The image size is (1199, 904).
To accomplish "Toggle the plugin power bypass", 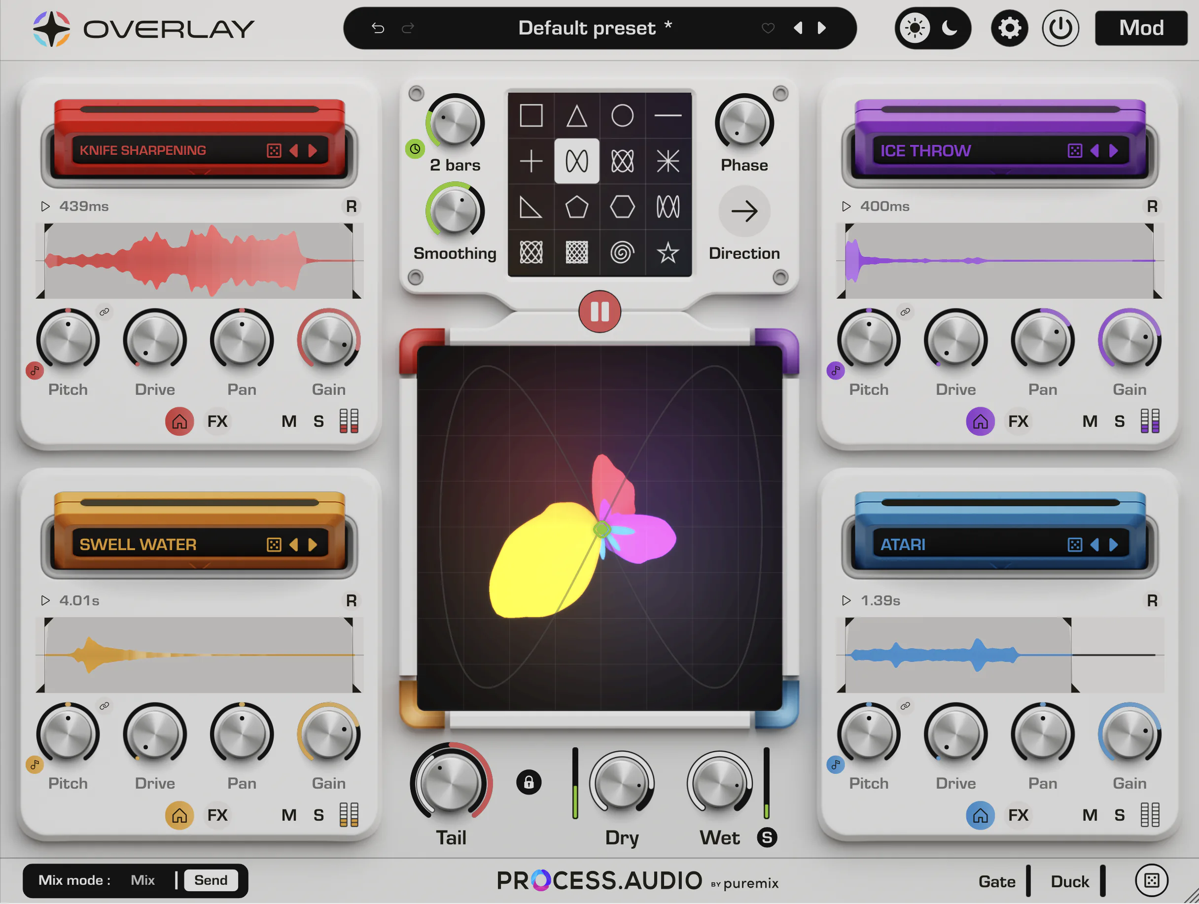I will click(1060, 28).
